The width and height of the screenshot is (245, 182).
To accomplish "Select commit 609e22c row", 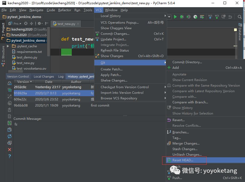I will tap(54, 99).
